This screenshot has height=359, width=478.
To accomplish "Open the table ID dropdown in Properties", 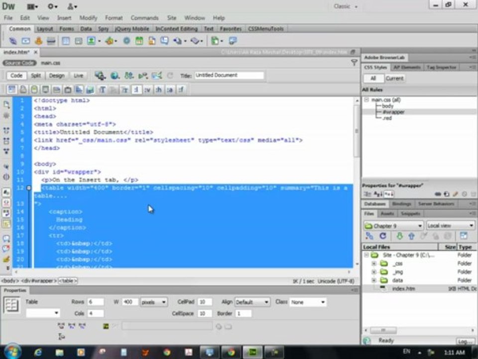I will [43, 313].
